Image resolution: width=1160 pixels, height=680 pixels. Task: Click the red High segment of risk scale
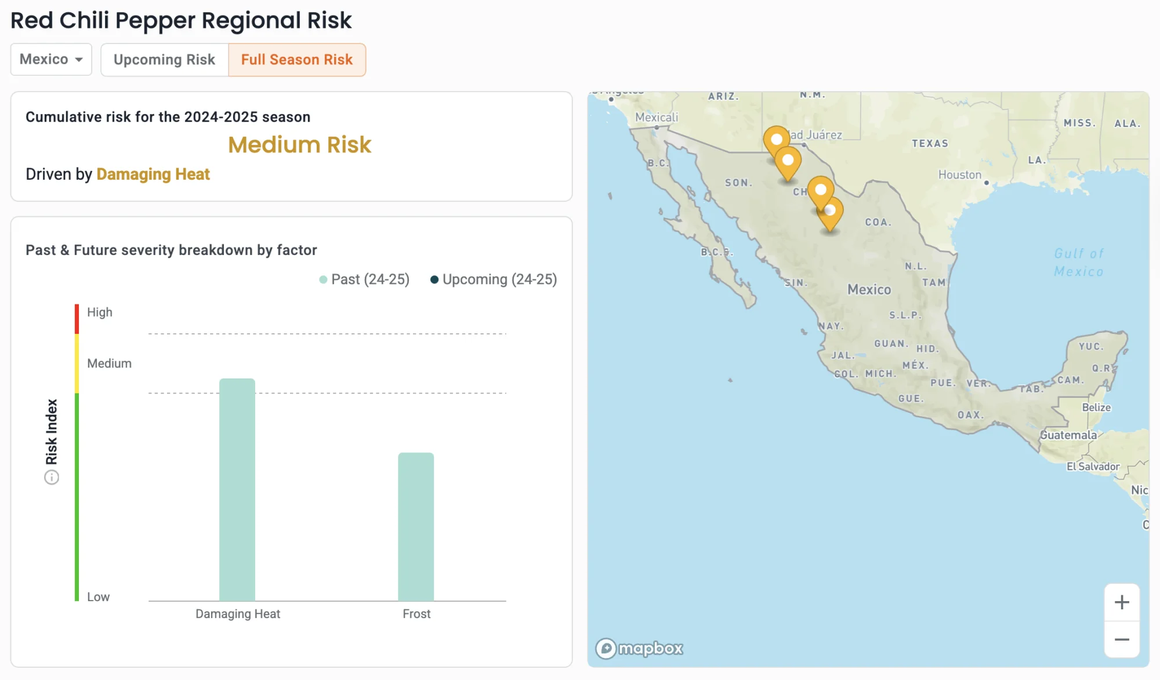(x=77, y=319)
